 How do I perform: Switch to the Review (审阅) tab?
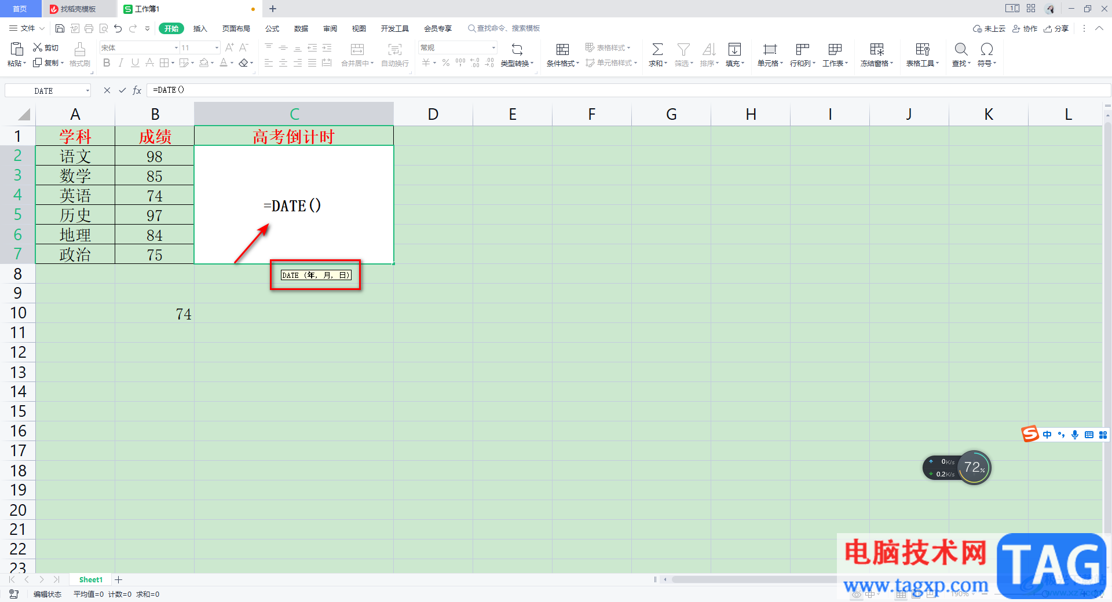pyautogui.click(x=330, y=28)
